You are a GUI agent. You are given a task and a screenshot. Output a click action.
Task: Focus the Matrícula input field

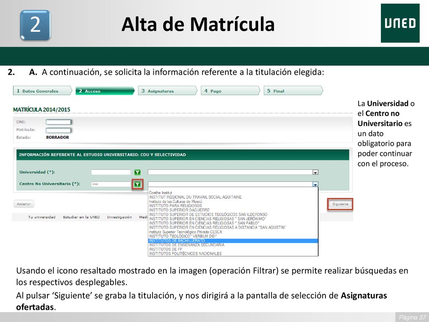(x=58, y=130)
